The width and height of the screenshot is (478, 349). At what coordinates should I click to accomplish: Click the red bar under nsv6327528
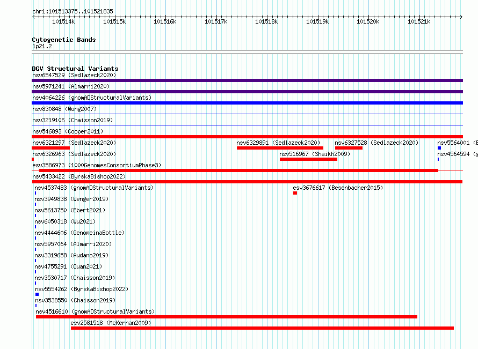[349, 148]
